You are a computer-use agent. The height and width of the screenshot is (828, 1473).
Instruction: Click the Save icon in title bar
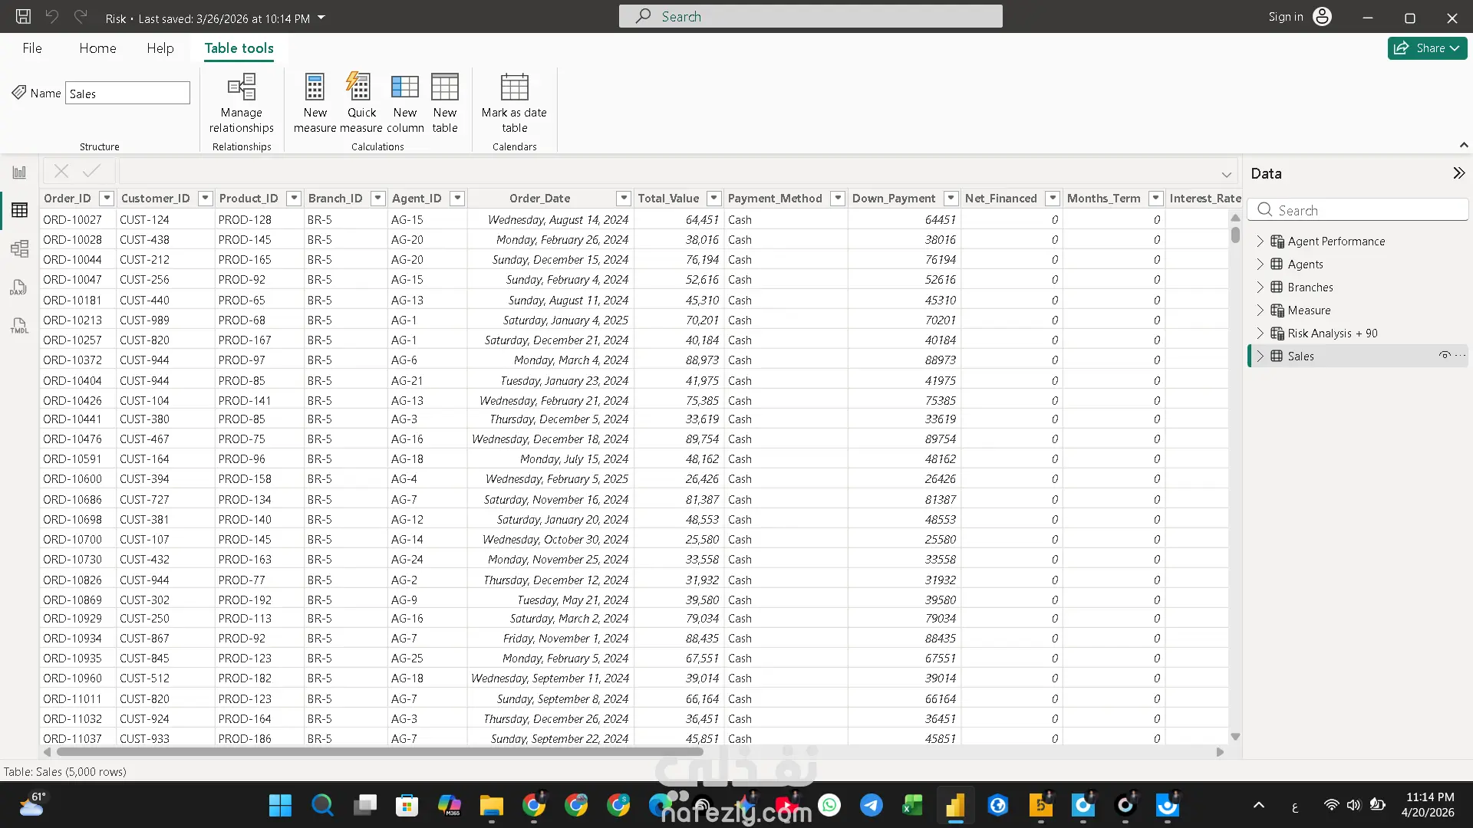tap(23, 17)
